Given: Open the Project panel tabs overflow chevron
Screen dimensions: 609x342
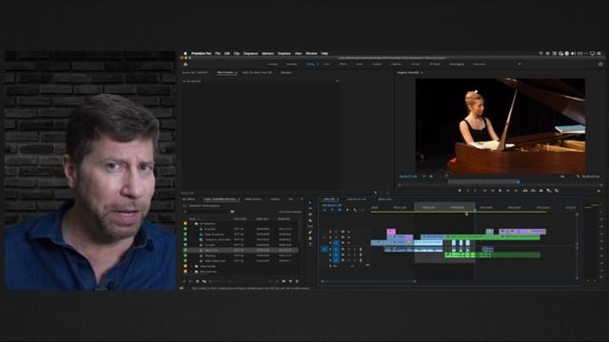Looking at the screenshot, I should (302, 199).
